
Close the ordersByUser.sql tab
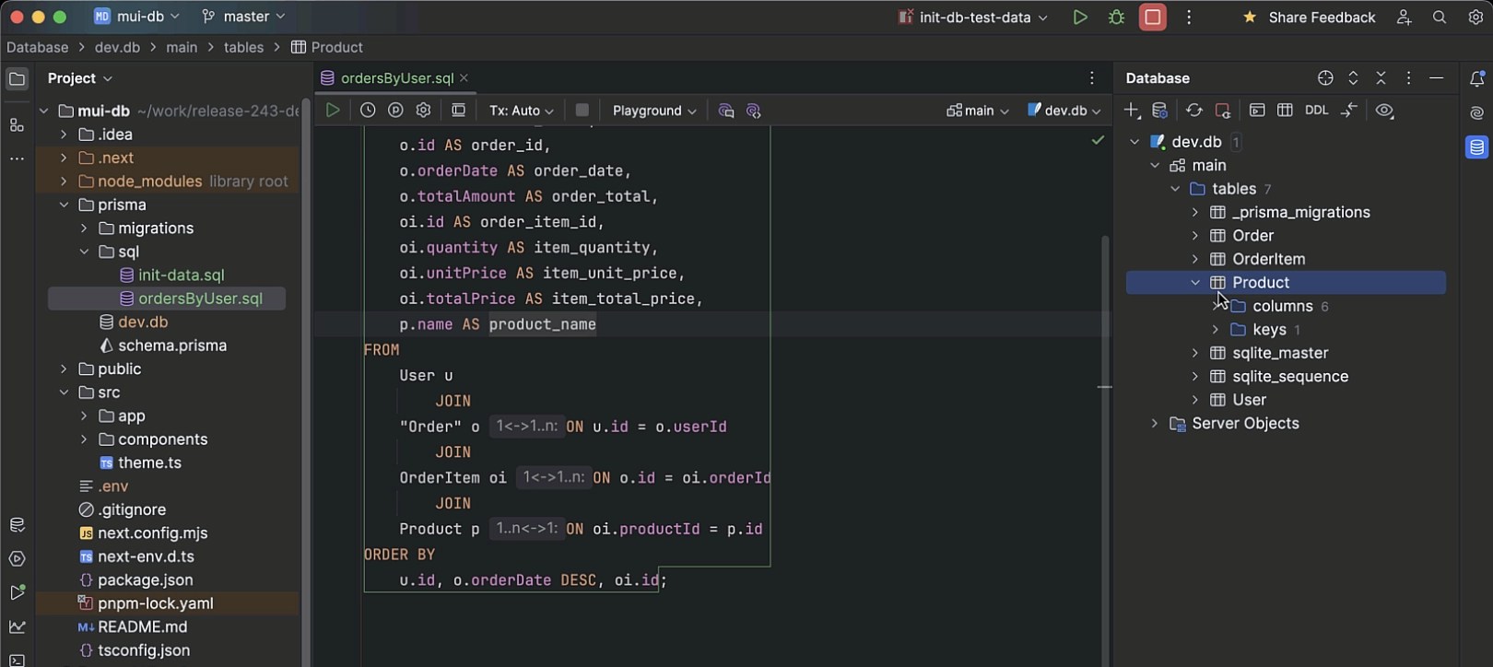pos(464,78)
